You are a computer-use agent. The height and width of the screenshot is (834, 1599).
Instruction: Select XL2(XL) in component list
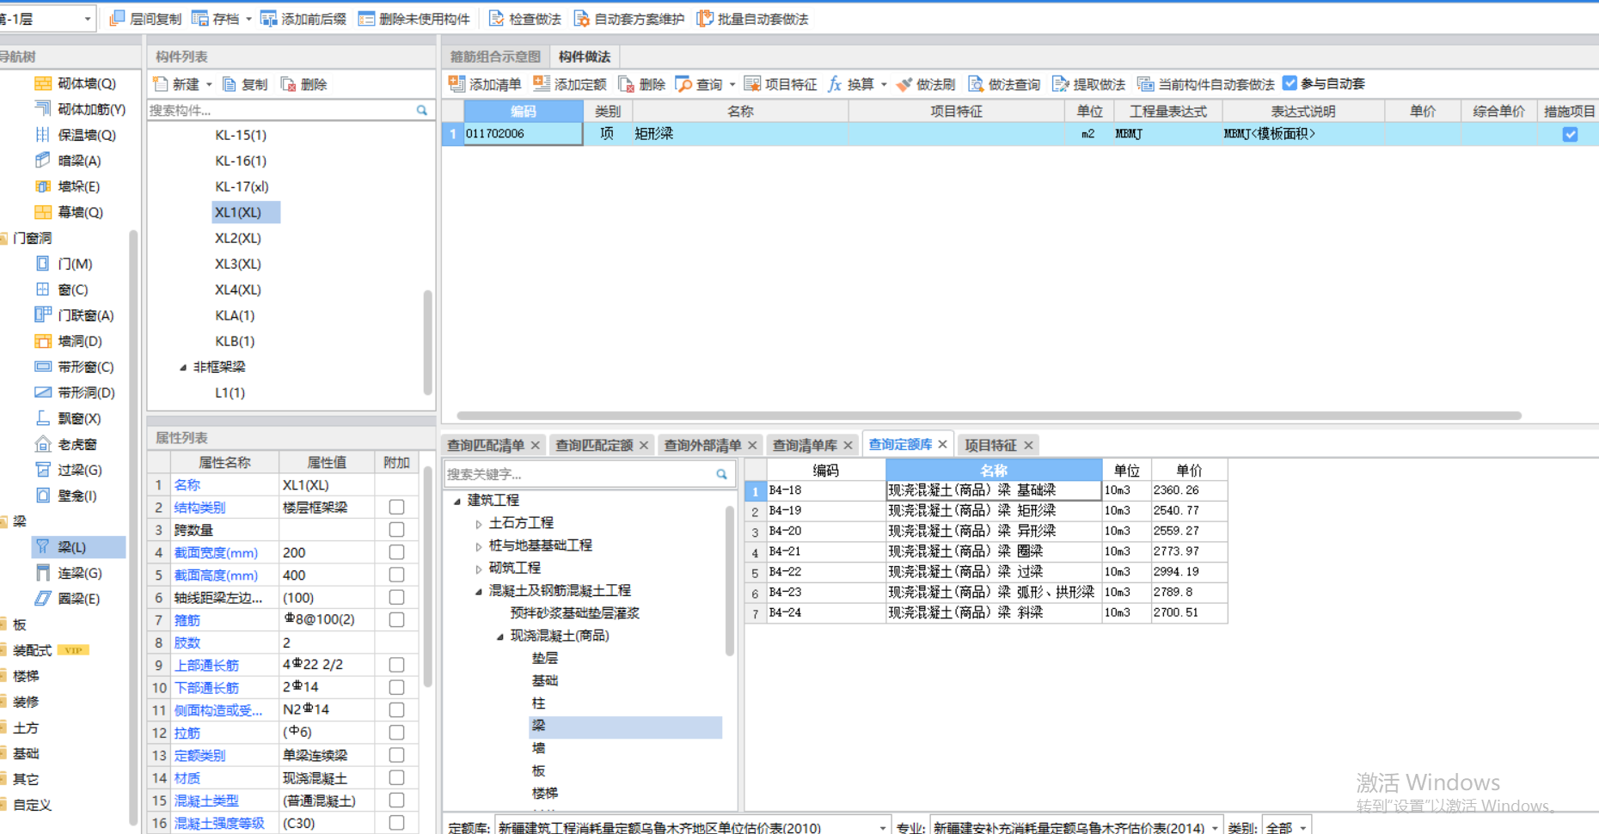238,238
